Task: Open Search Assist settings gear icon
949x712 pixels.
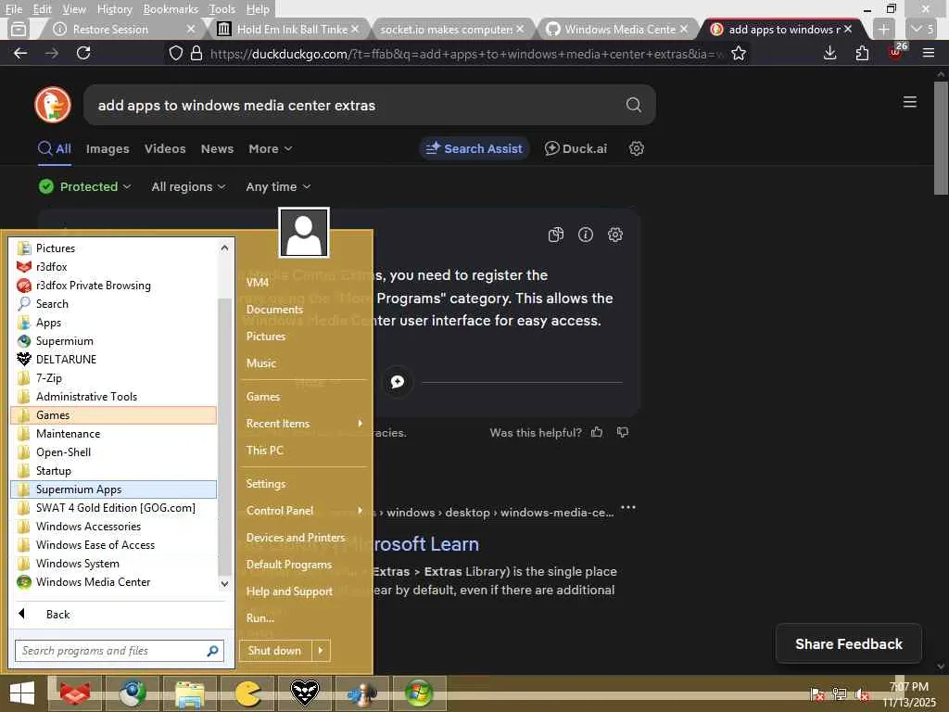Action: coord(615,235)
